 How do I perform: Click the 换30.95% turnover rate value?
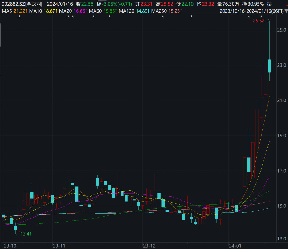[x=253, y=4]
